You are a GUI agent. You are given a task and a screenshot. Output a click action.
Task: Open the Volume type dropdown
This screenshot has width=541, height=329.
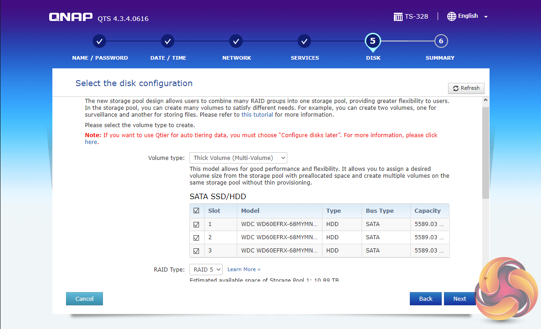click(x=238, y=158)
